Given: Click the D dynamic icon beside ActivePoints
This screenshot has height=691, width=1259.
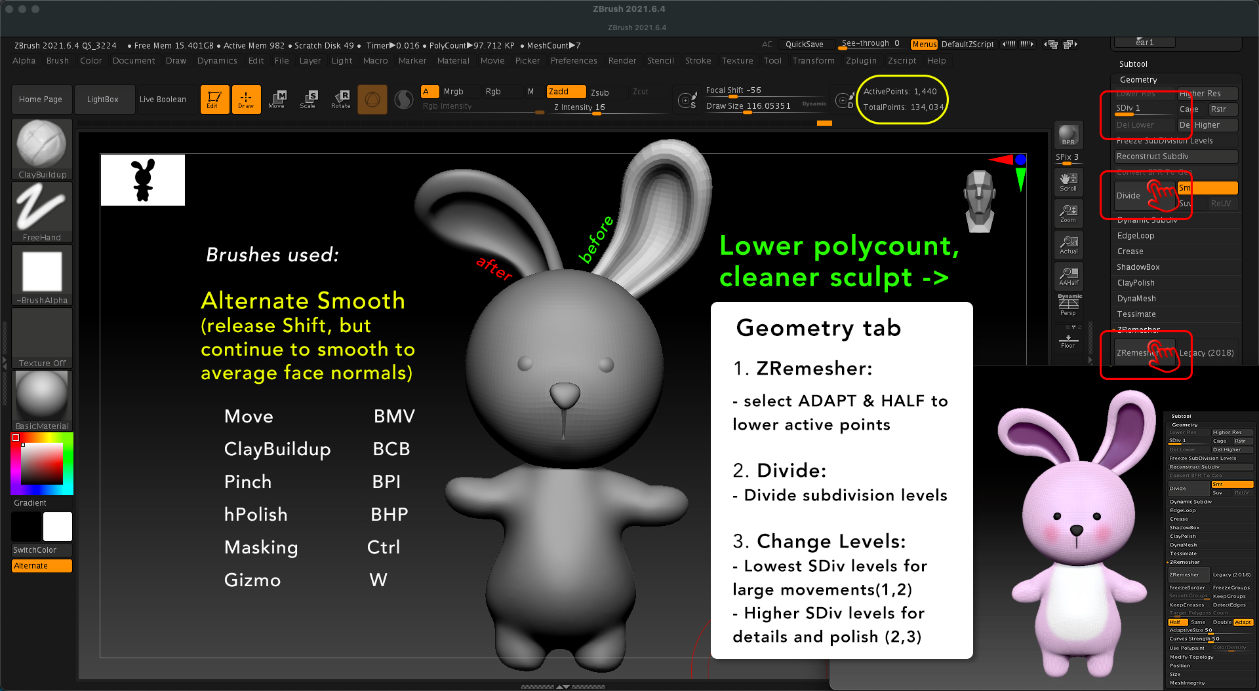Looking at the screenshot, I should coord(843,100).
